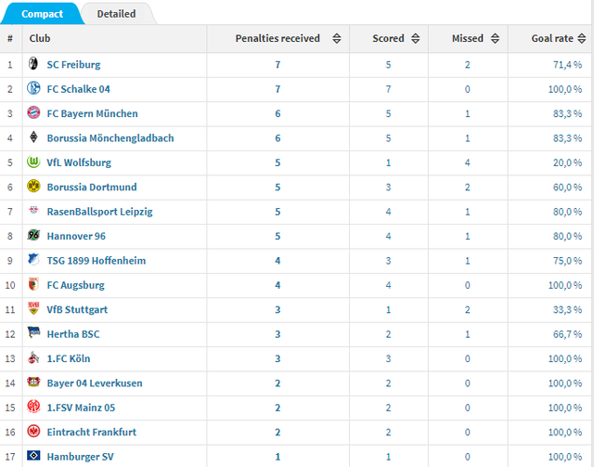594x467 pixels.
Task: Go to VfL Wolfsburg page
Action: (79, 162)
